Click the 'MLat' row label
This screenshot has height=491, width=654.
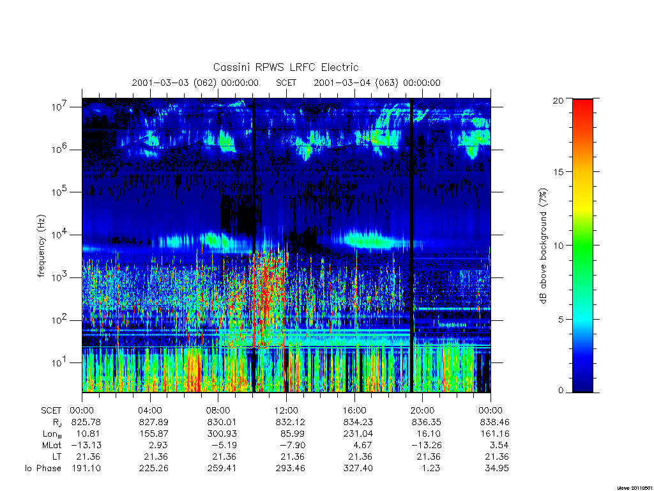(52, 445)
